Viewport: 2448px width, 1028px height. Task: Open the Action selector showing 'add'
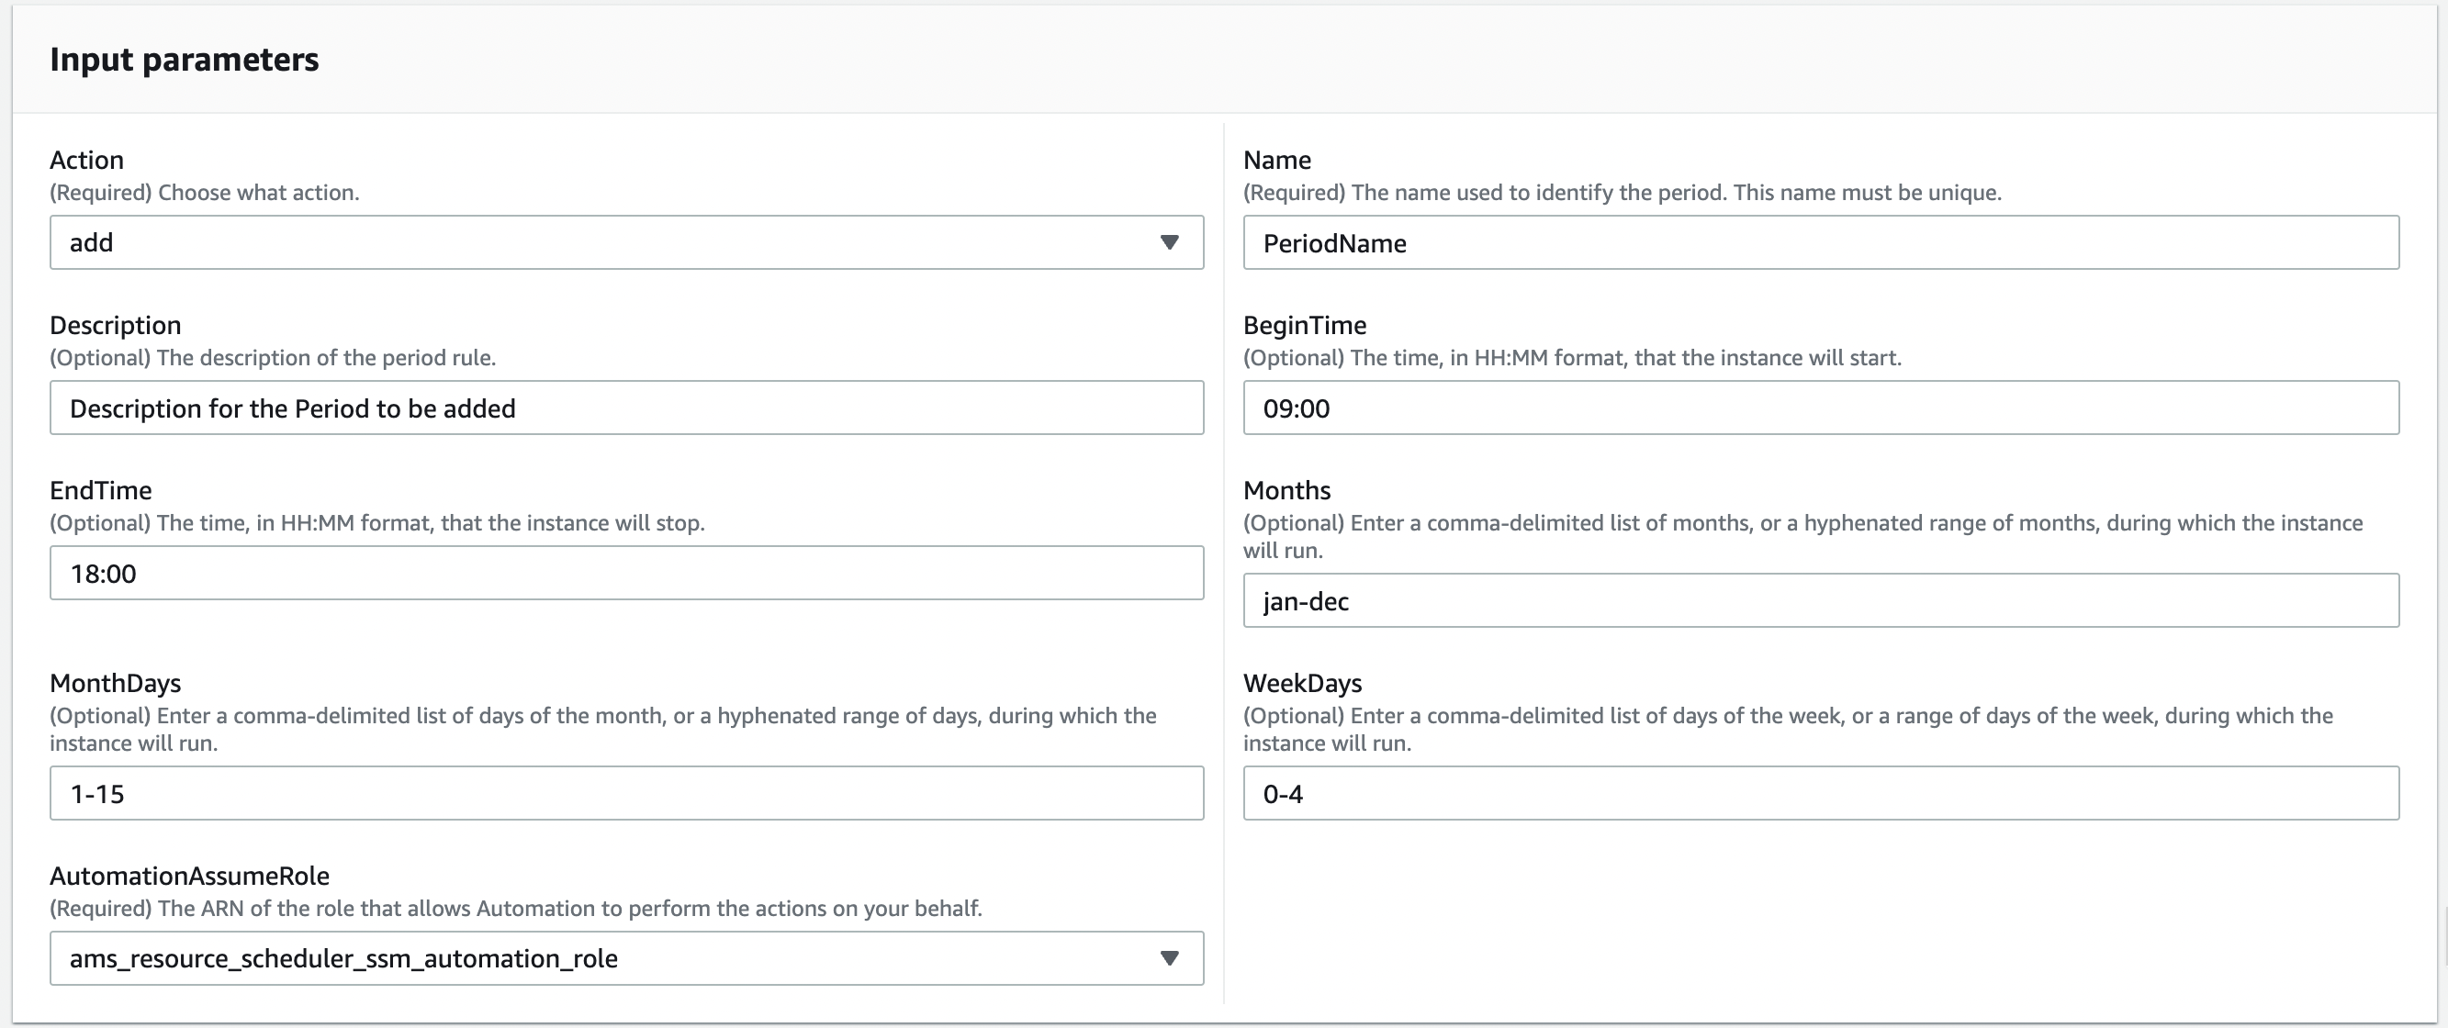[x=627, y=242]
